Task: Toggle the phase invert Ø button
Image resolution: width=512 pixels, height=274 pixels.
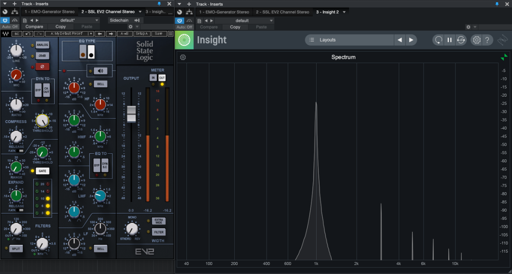Action: [43, 67]
